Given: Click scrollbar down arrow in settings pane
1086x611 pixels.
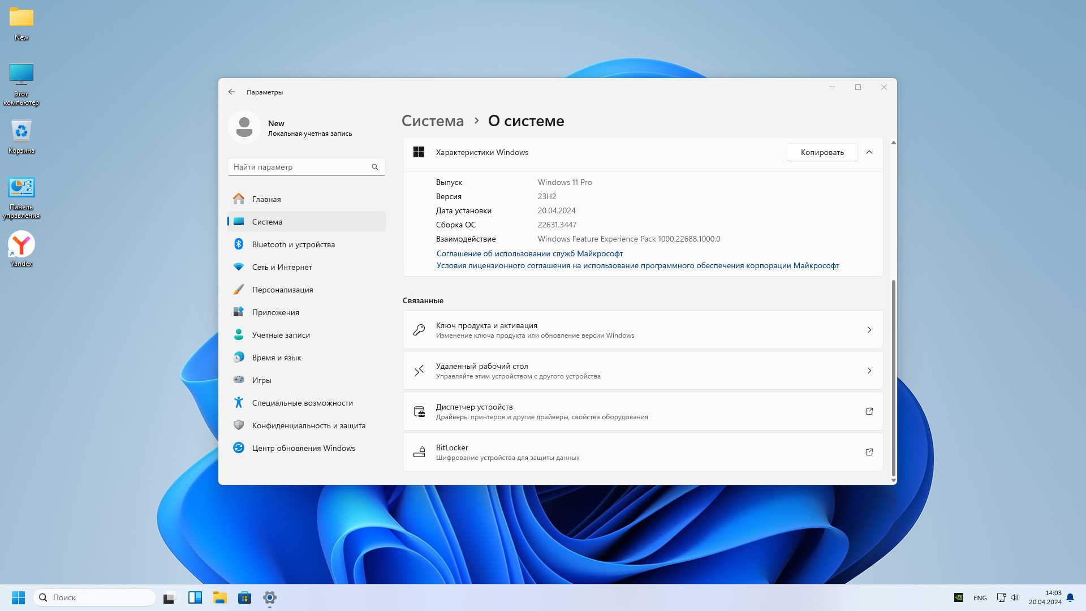Looking at the screenshot, I should pos(894,480).
